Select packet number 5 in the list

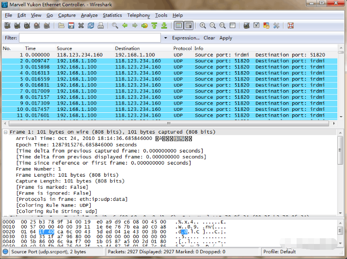point(170,79)
